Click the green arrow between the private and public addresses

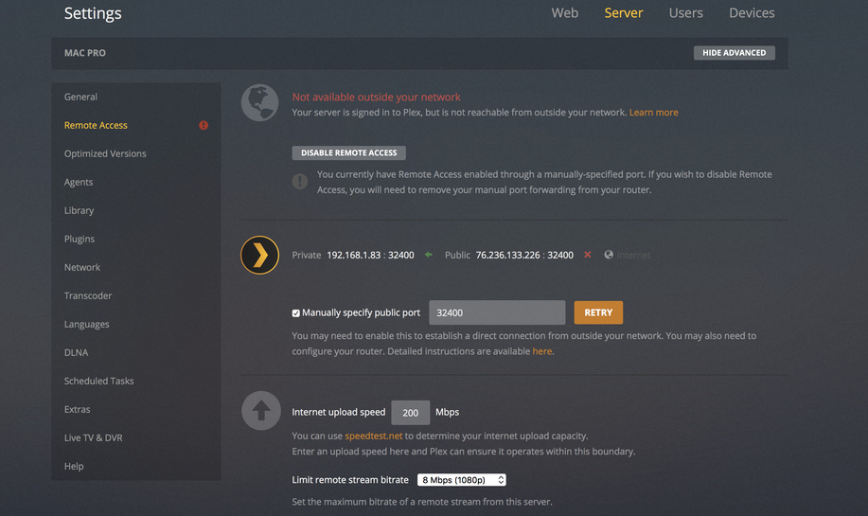(x=429, y=255)
